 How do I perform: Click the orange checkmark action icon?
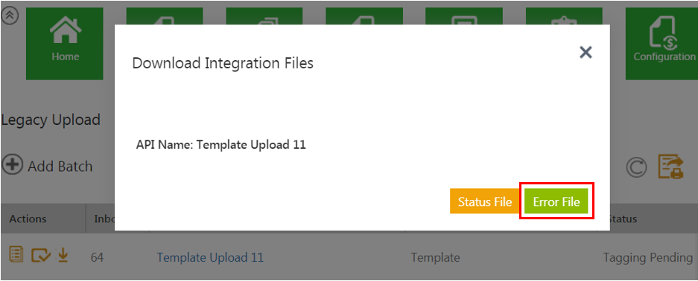(x=40, y=255)
